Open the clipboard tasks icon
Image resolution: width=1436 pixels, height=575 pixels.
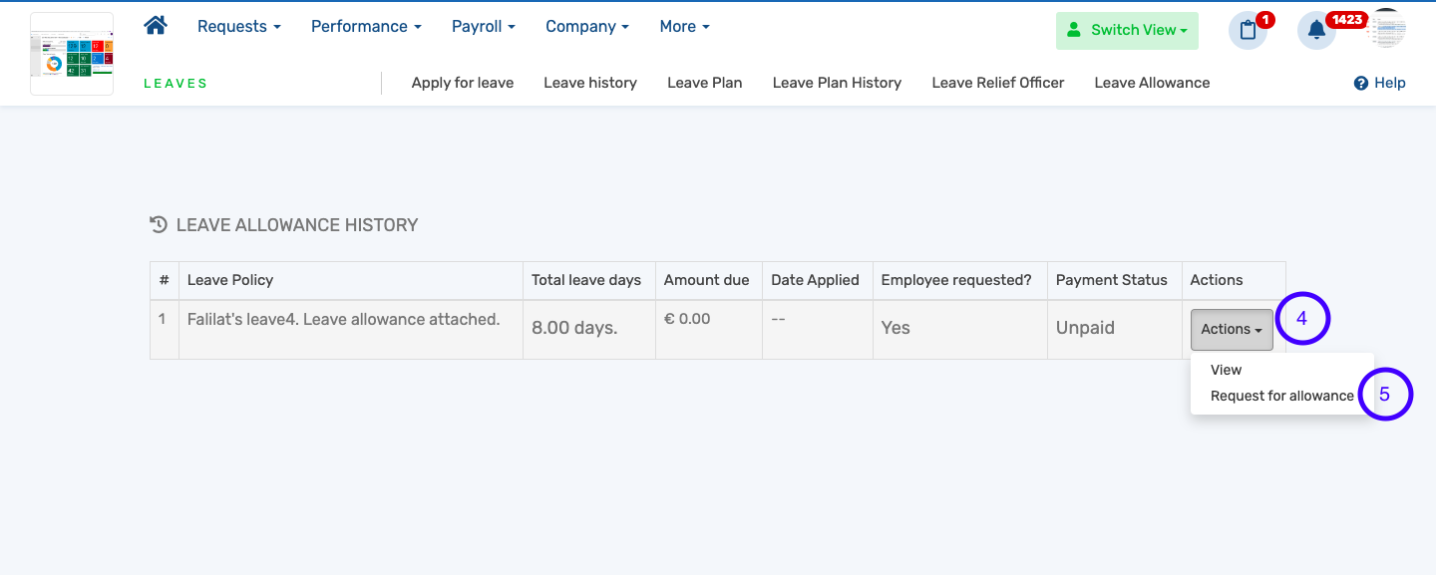point(1248,30)
